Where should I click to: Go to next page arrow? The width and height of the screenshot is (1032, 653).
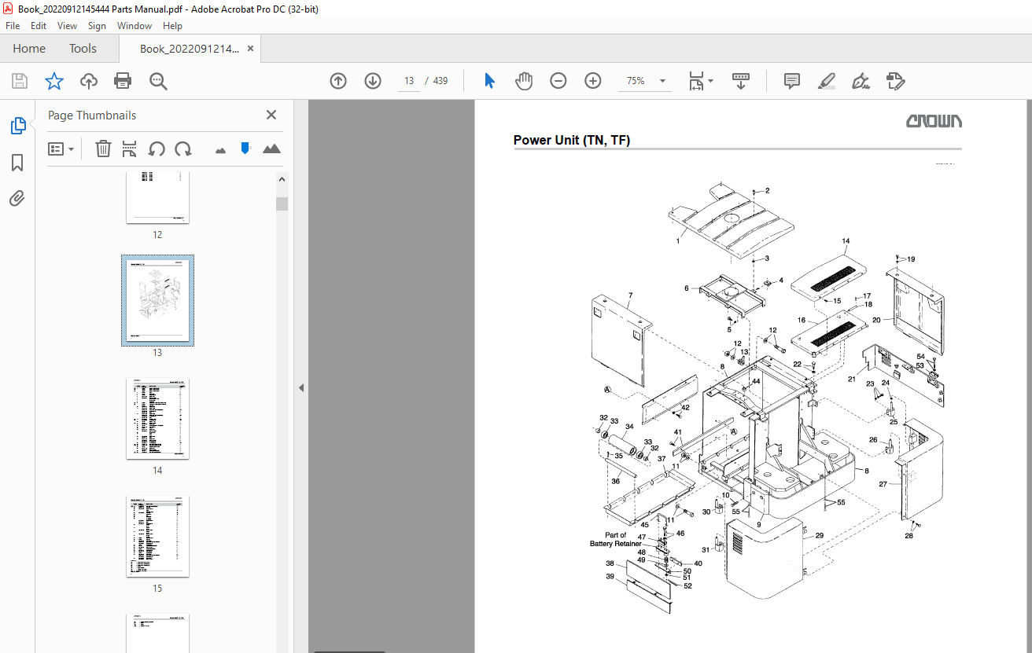click(373, 81)
